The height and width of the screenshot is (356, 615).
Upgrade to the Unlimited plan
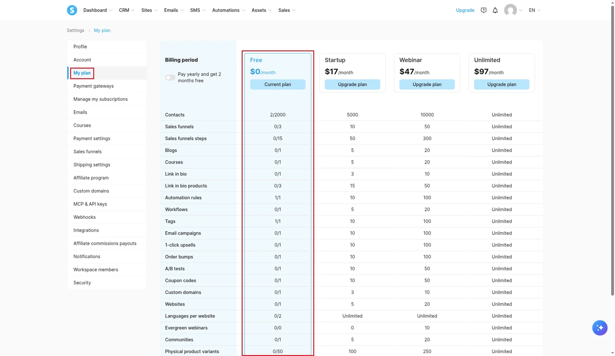click(x=502, y=84)
